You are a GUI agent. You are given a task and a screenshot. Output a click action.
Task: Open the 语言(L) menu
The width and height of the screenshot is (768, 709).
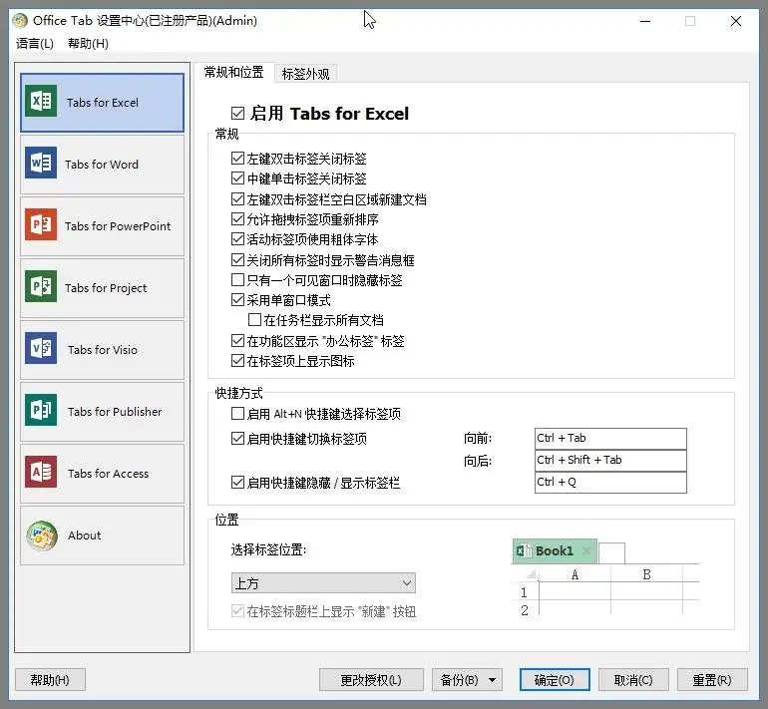click(x=35, y=43)
